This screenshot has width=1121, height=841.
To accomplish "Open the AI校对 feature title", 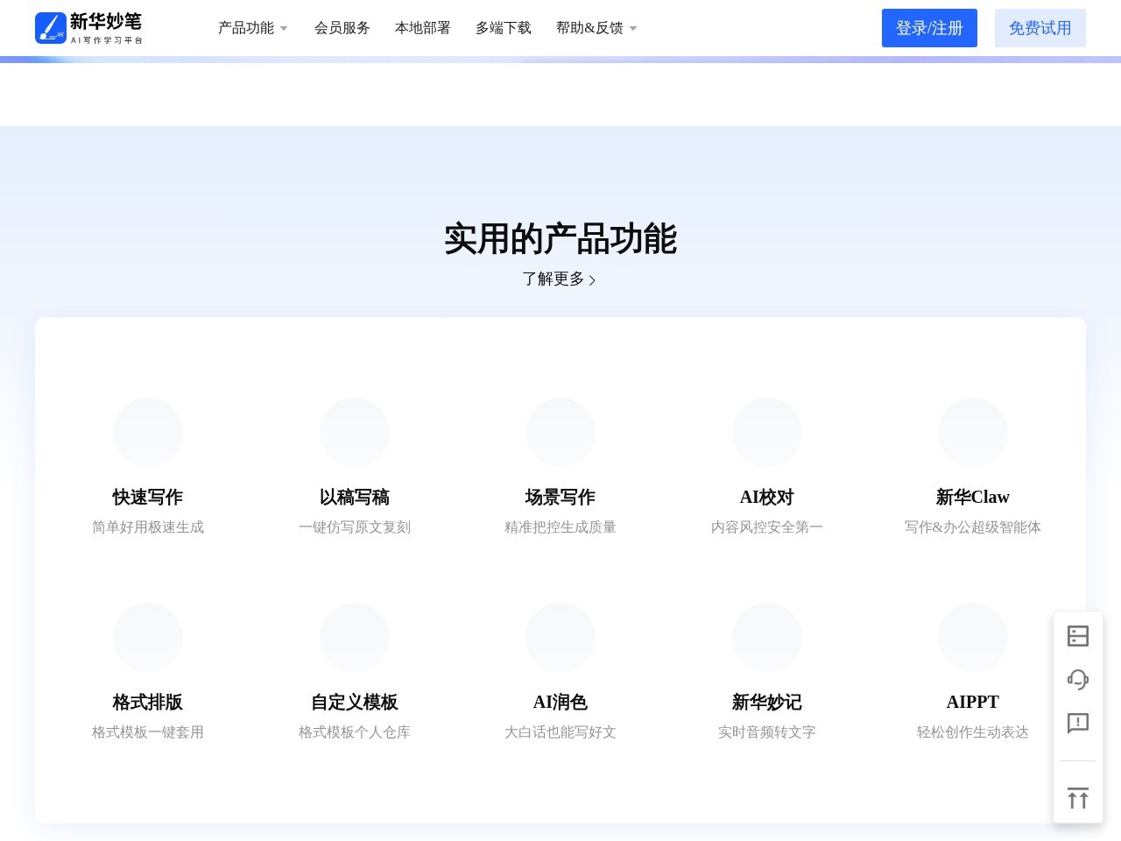I will point(767,497).
